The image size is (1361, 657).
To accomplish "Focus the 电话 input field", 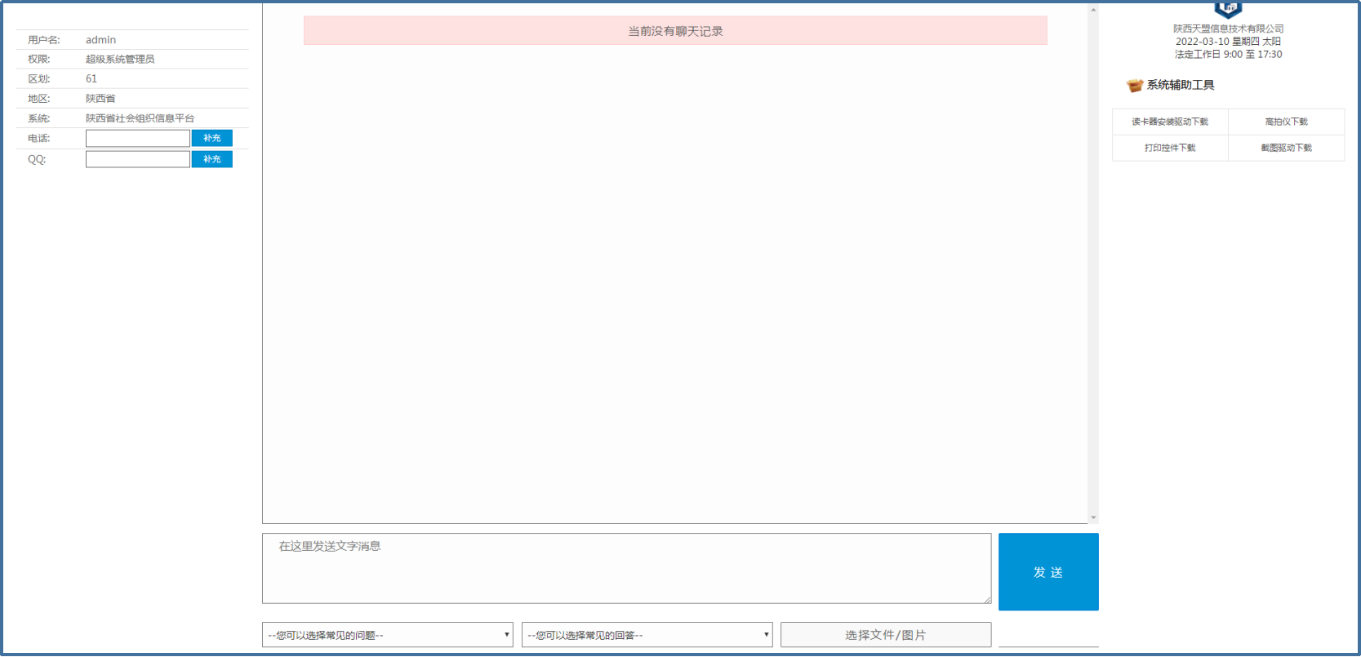I will 137,139.
